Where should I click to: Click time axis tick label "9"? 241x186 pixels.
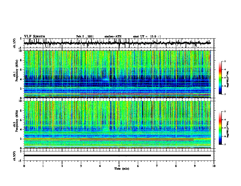pyautogui.click(x=195, y=166)
